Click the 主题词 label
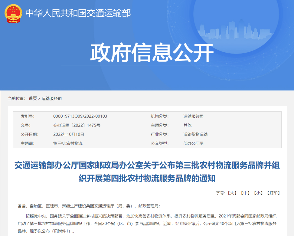The height and width of the screenshot is (236, 294). pos(27,143)
